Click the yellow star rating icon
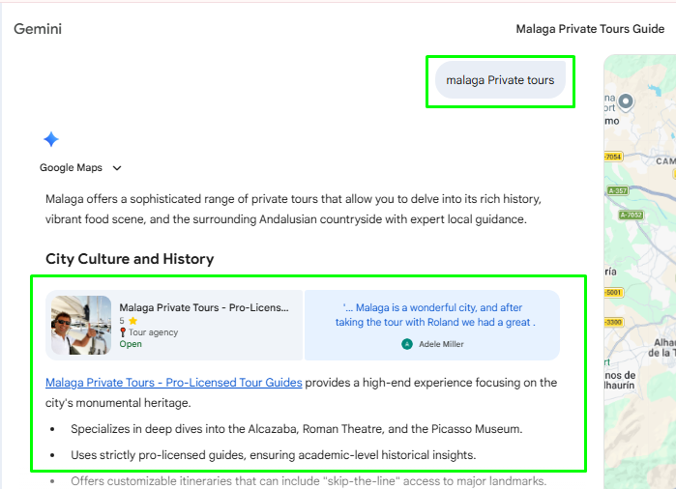Viewport: 676px width, 489px height. click(x=132, y=321)
